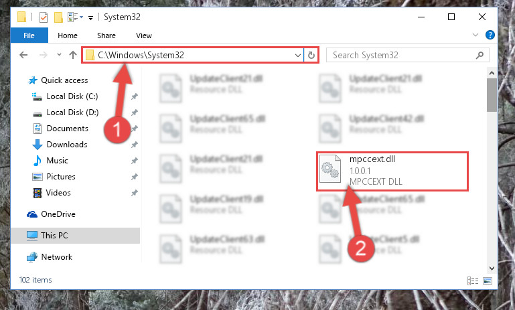The width and height of the screenshot is (515, 310).
Task: Click the New folder quick access icon
Action: pyautogui.click(x=58, y=17)
